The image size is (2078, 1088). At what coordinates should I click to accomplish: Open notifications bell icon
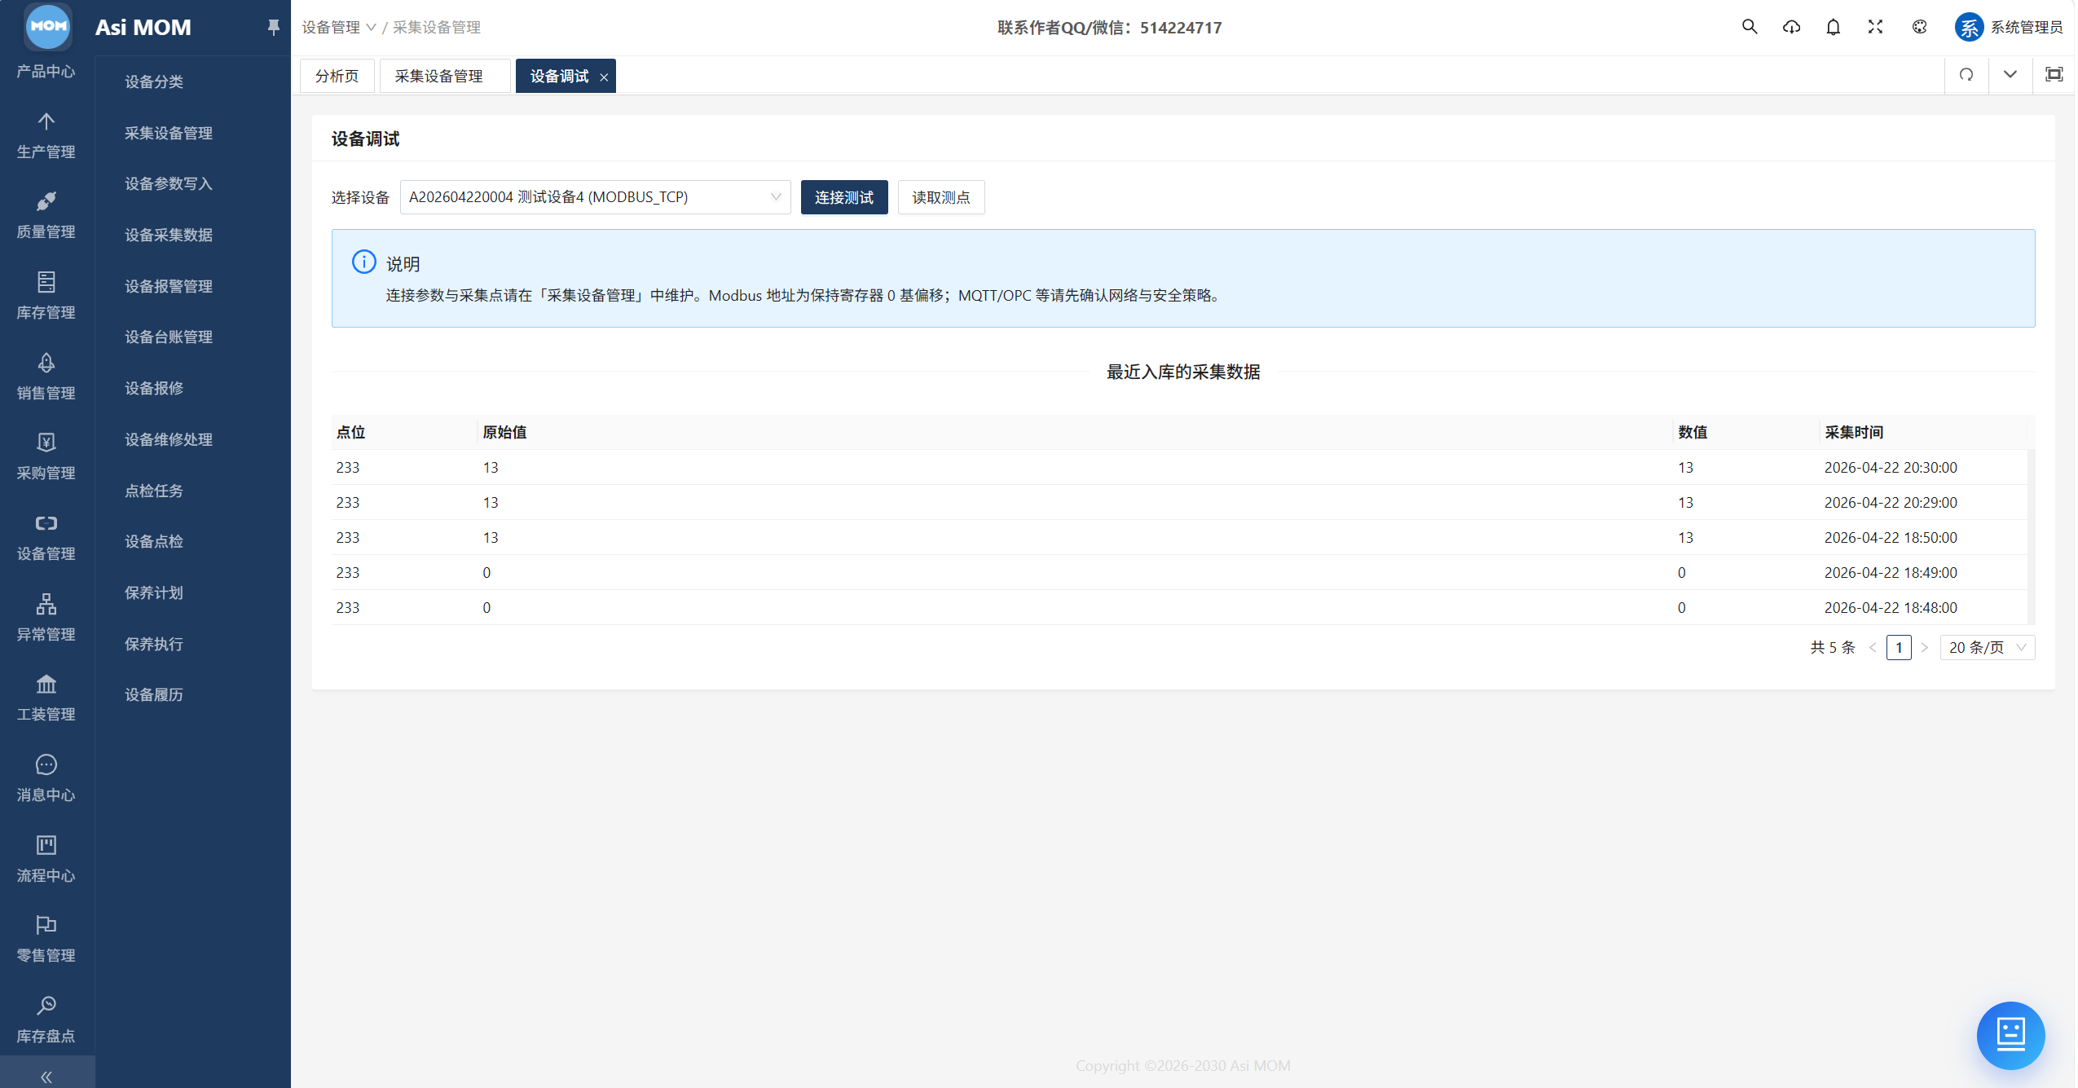coord(1834,27)
